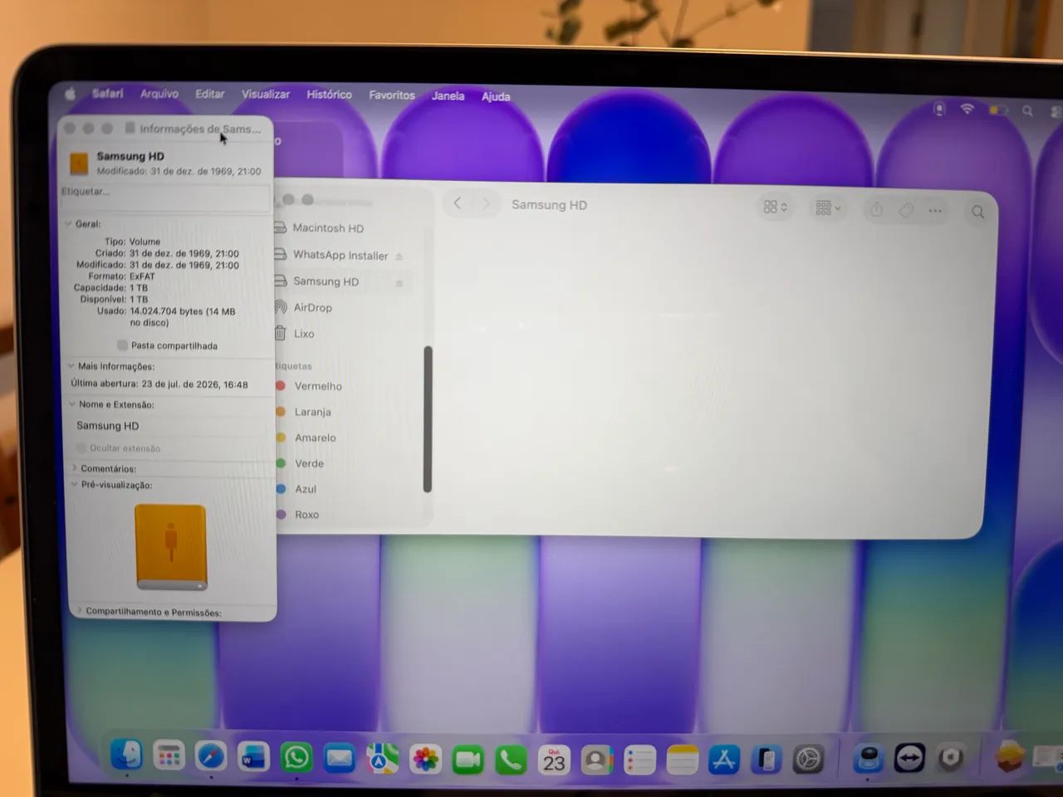1063x797 pixels.
Task: Open FaceTime from the Dock
Action: tap(468, 760)
